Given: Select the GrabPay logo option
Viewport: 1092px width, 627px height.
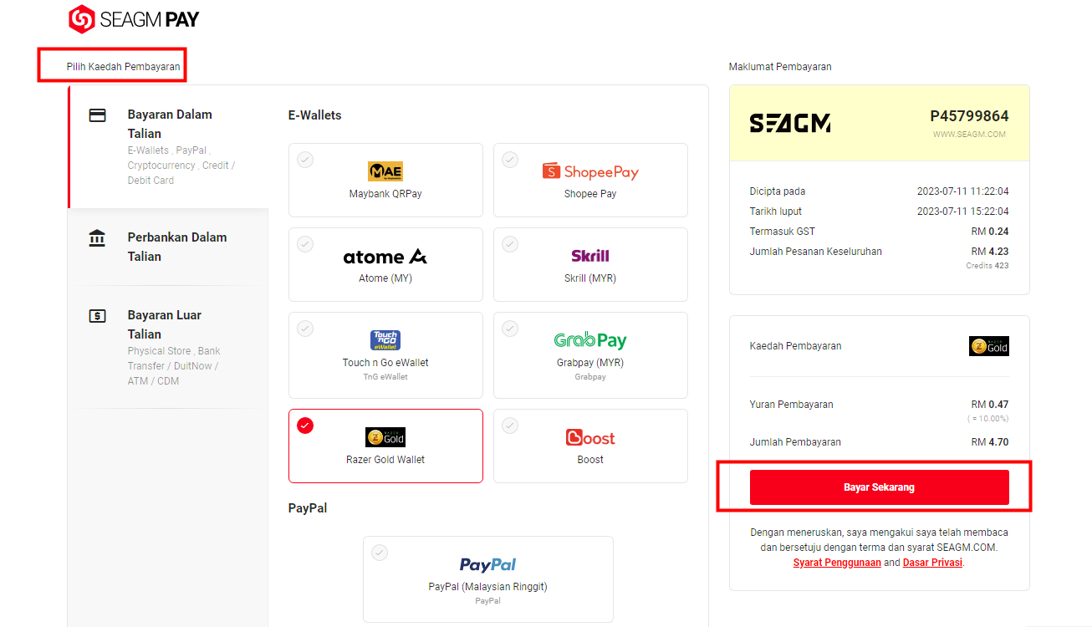Looking at the screenshot, I should (590, 340).
